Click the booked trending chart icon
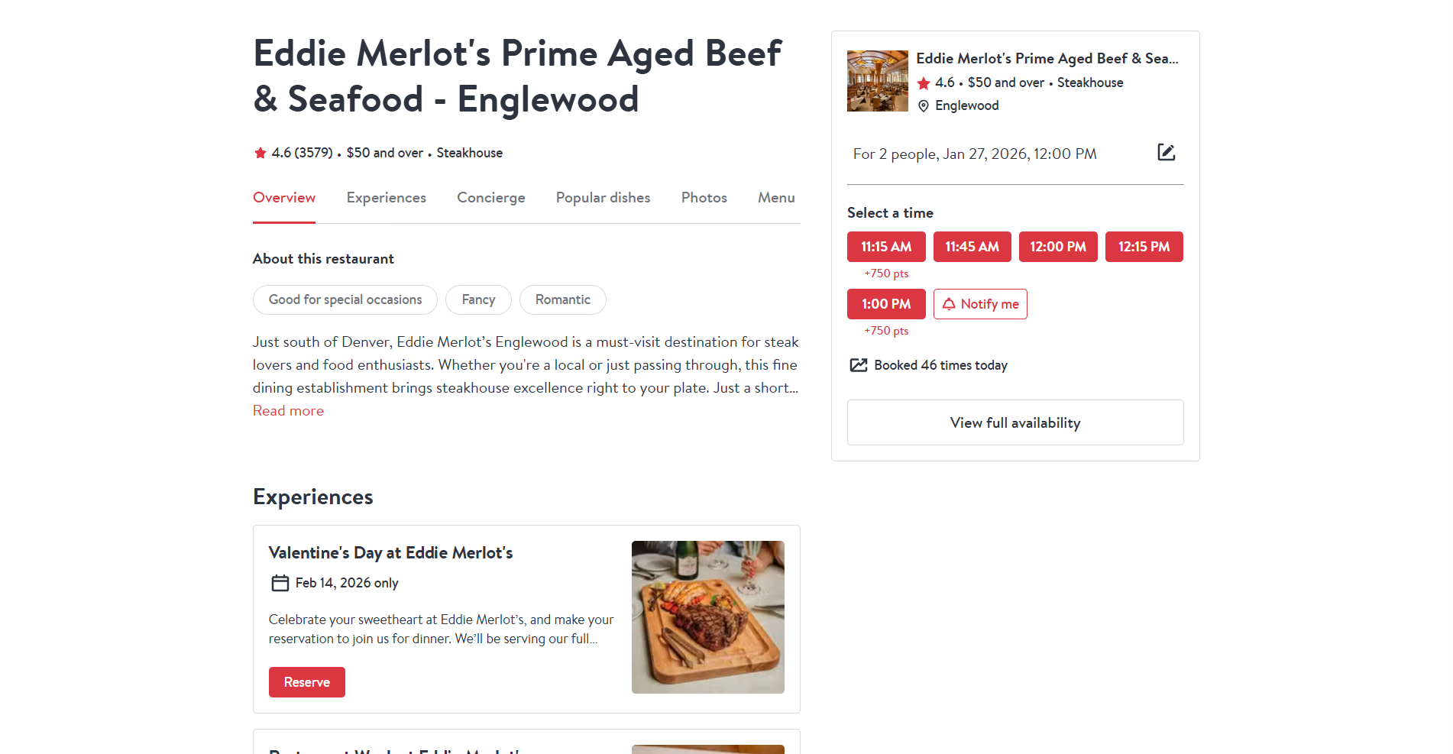Image resolution: width=1453 pixels, height=754 pixels. coord(859,365)
